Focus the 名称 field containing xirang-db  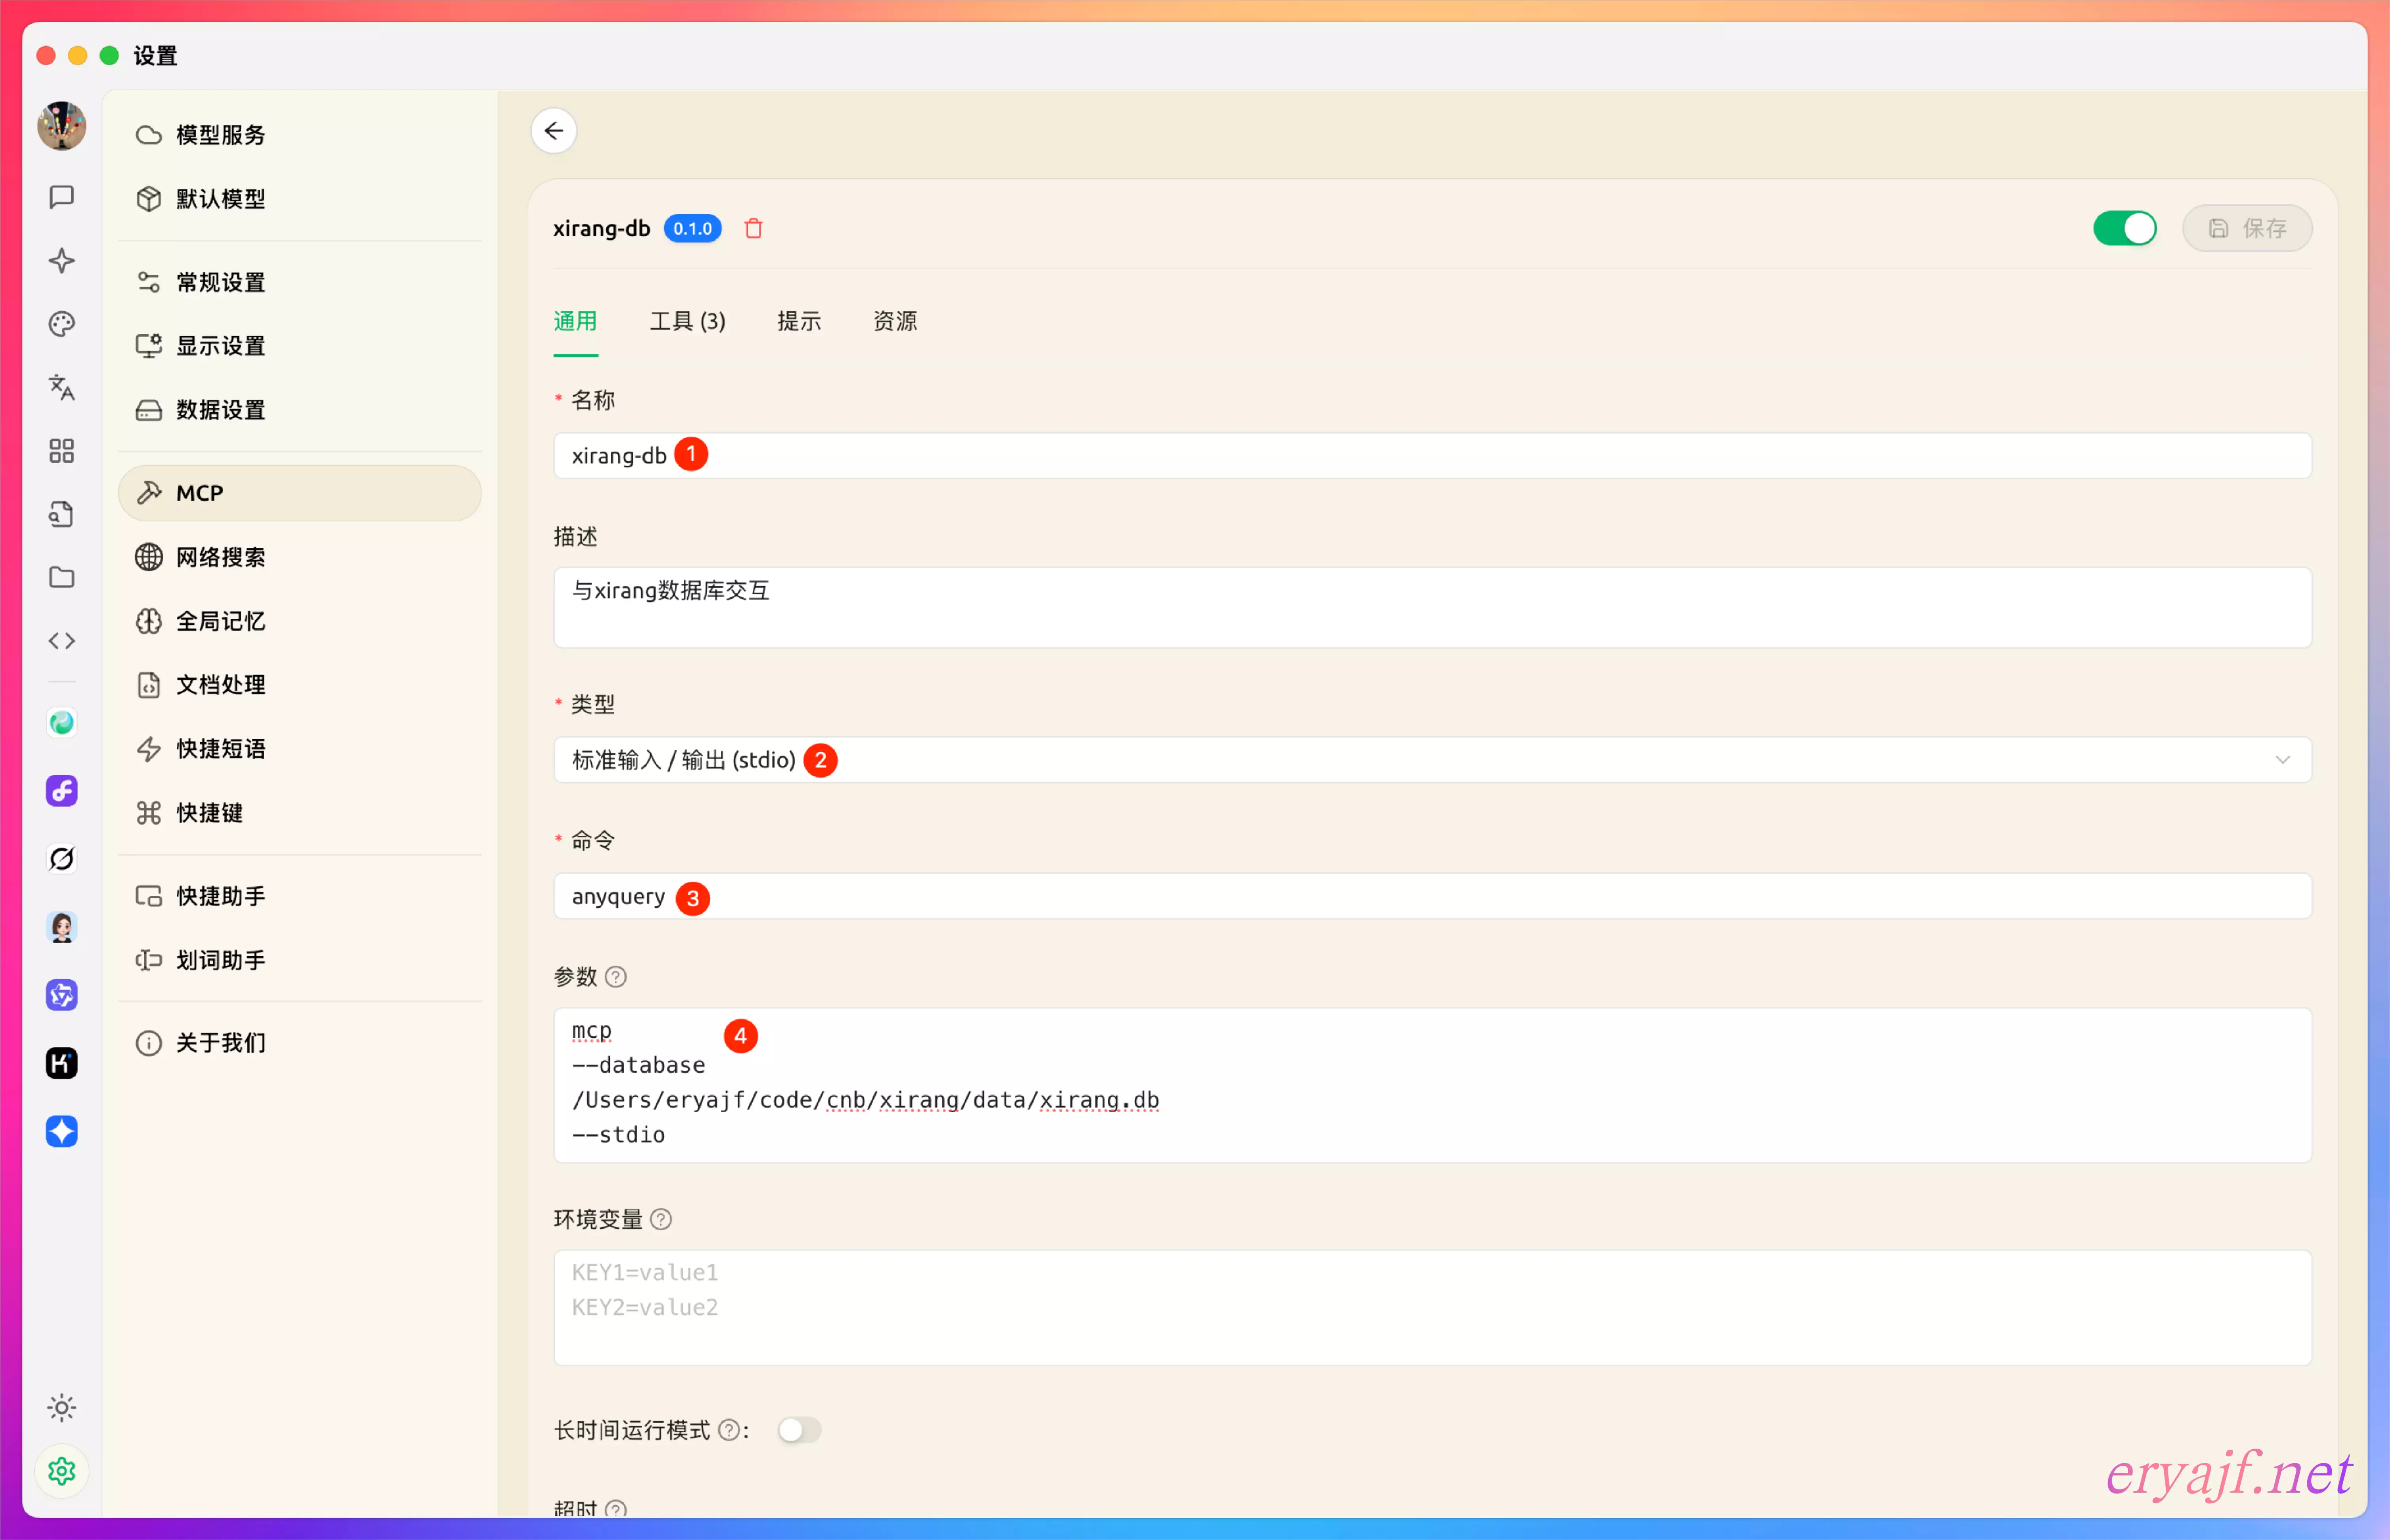point(1433,456)
